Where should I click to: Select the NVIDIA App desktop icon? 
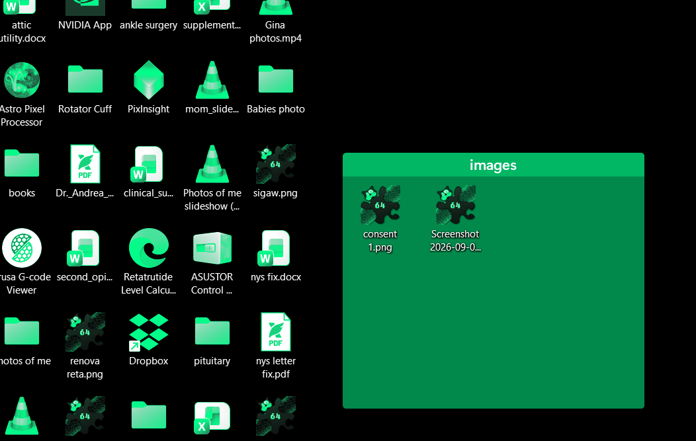pos(85,15)
